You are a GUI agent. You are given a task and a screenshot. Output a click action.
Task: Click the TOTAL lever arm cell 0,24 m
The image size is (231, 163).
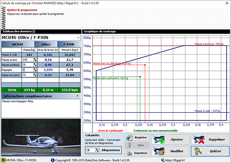(48, 90)
